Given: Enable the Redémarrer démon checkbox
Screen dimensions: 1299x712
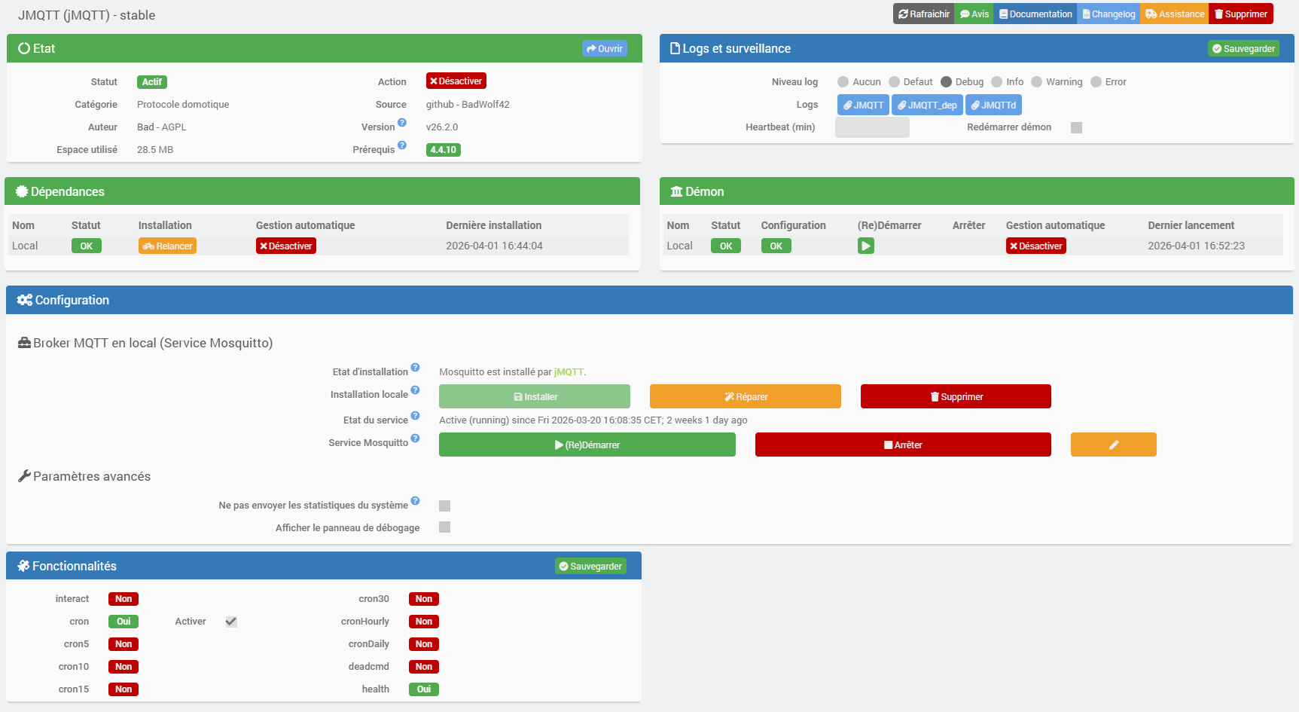Looking at the screenshot, I should (x=1076, y=127).
